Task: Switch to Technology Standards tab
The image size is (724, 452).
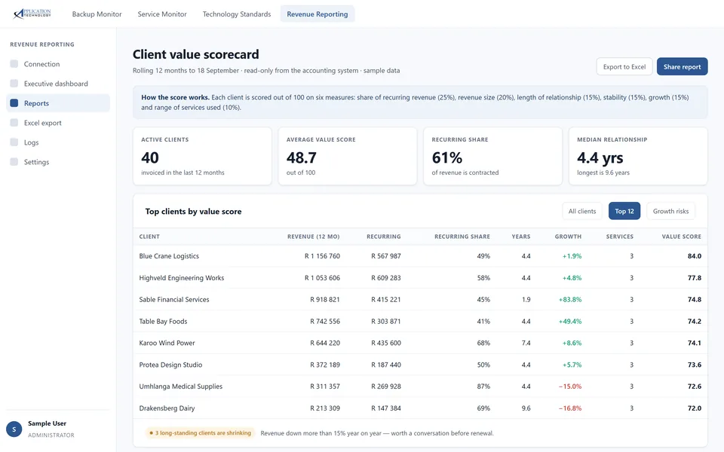Action: click(x=236, y=14)
